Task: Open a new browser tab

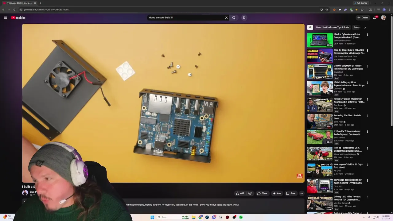Action: 40,3
